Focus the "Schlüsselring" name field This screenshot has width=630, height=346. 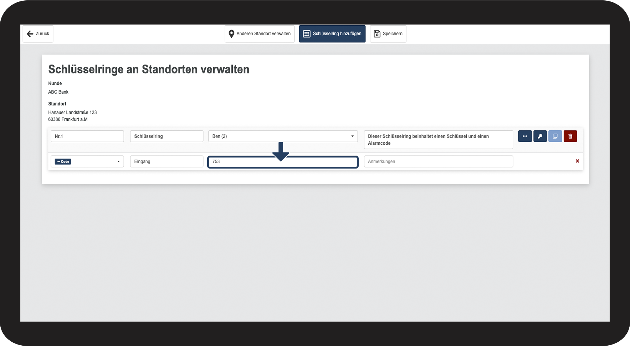click(167, 136)
